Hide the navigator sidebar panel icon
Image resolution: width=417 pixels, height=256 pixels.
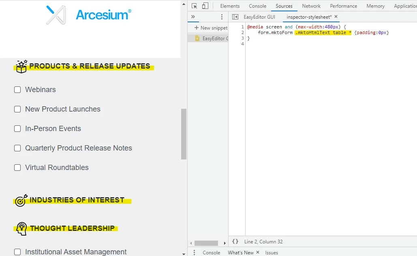(x=235, y=17)
